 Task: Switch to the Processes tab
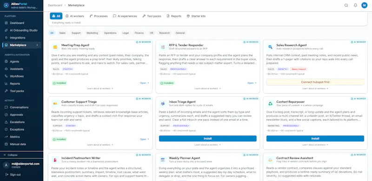pos(99,16)
